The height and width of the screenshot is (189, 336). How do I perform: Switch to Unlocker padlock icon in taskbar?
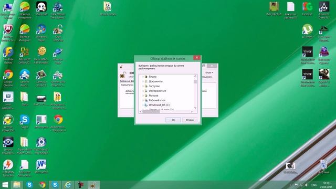93,185
